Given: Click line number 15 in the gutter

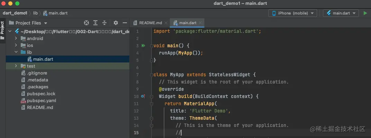Looking at the screenshot, I should [136, 132].
